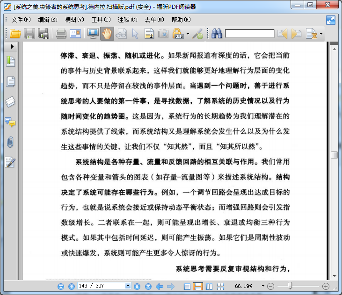Open the Comments panel
The height and width of the screenshot is (295, 342).
[x=10, y=122]
